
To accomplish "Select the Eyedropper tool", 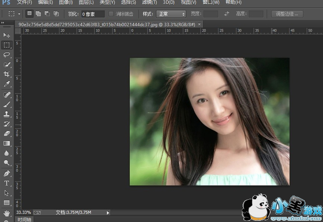I will pos(6,84).
